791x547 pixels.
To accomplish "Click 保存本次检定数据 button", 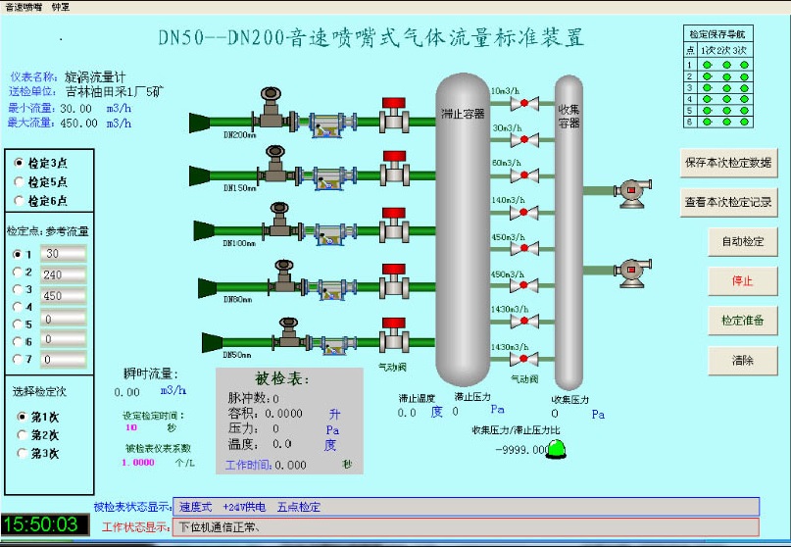I will (727, 163).
